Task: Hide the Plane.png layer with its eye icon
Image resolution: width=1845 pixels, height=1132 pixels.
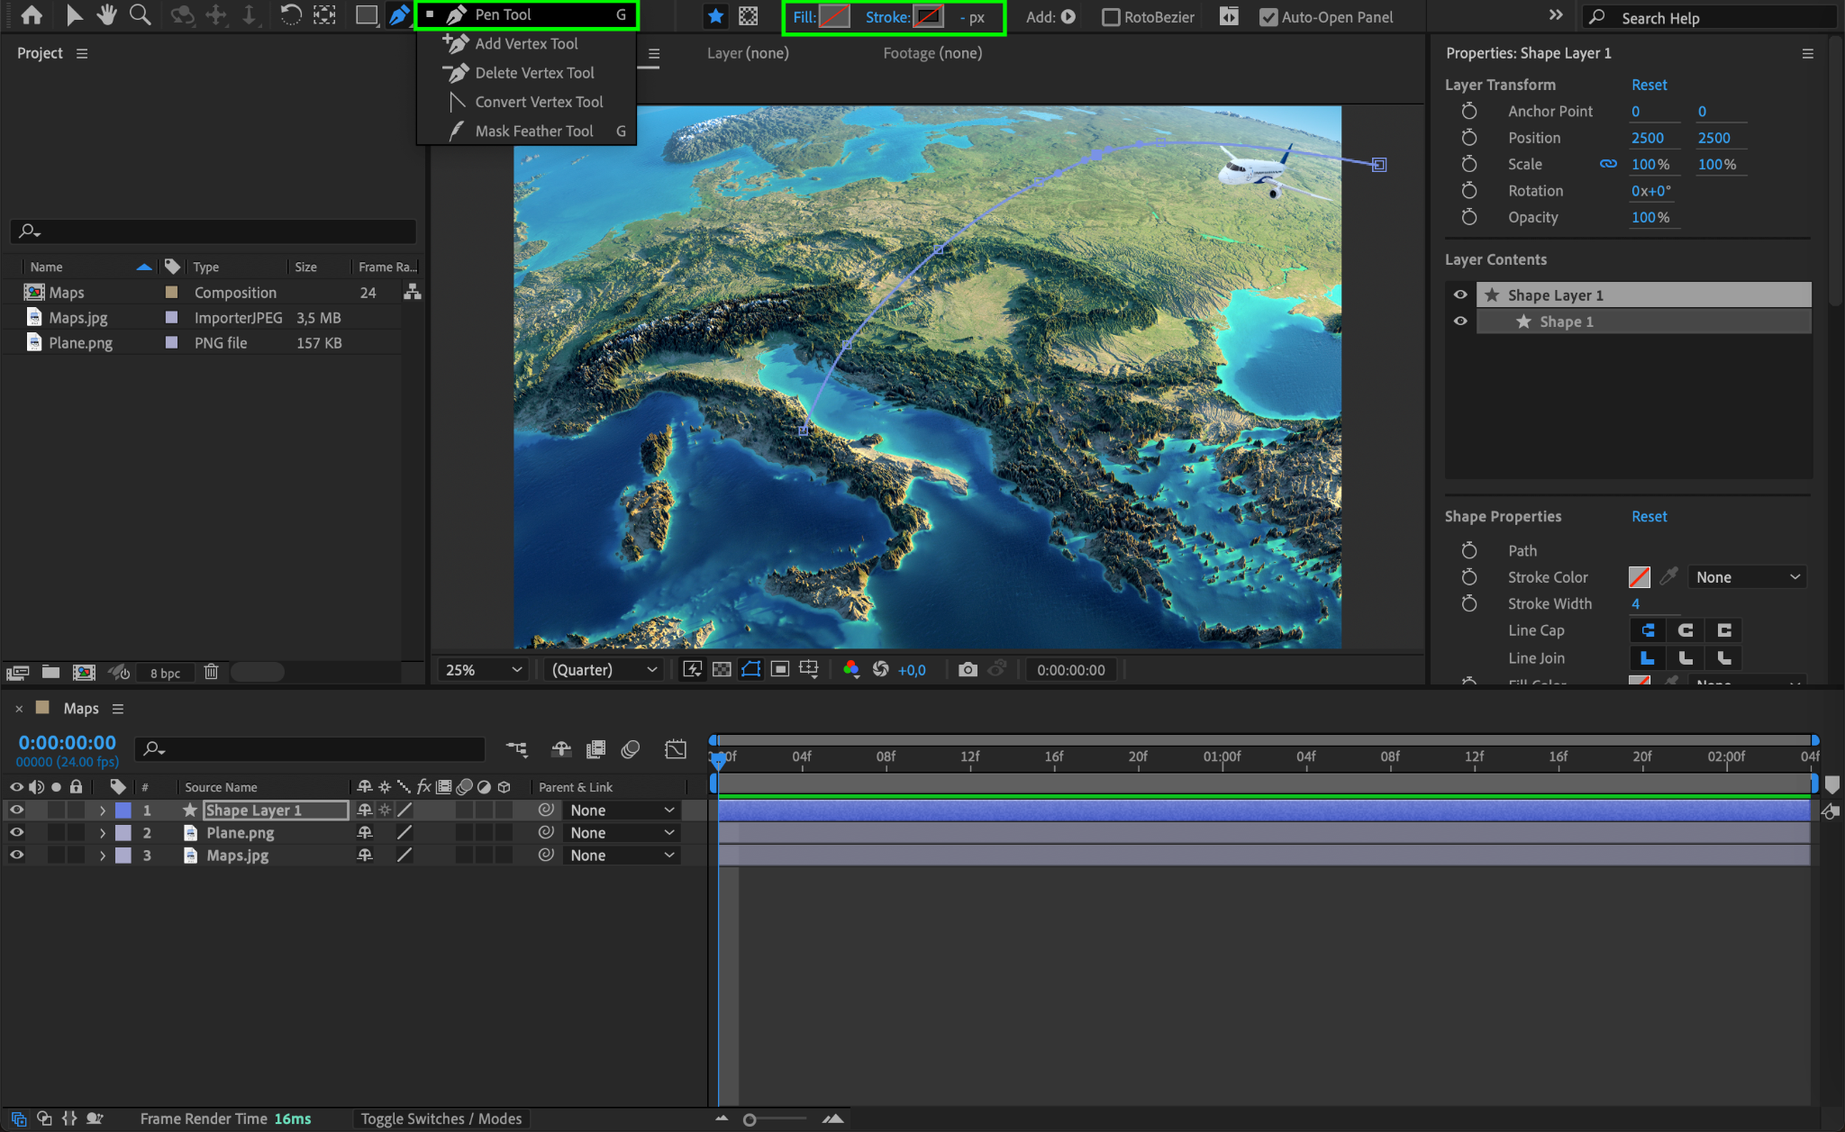Action: point(16,832)
